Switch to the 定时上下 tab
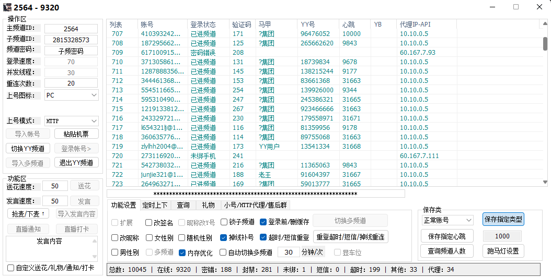 coord(155,206)
